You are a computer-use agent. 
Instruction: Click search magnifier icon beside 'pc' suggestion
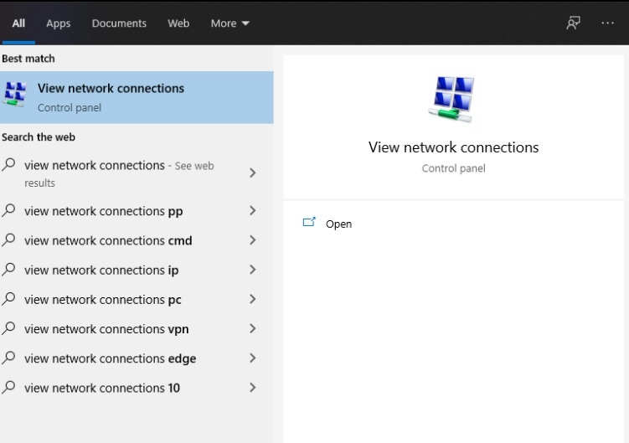coord(8,298)
